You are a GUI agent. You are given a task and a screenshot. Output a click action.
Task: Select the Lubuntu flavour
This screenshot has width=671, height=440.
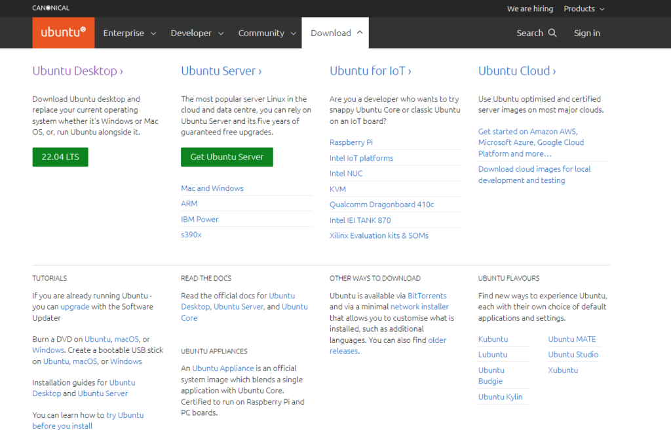click(x=493, y=354)
